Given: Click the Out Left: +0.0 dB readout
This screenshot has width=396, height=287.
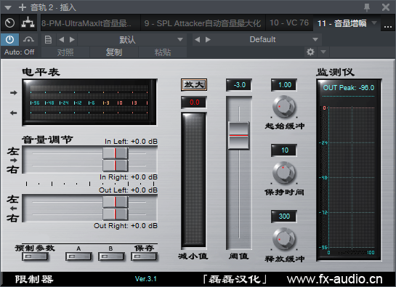Looking at the screenshot, I should 128,190.
